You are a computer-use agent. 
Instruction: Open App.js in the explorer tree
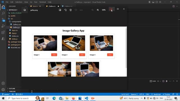tap(14, 33)
